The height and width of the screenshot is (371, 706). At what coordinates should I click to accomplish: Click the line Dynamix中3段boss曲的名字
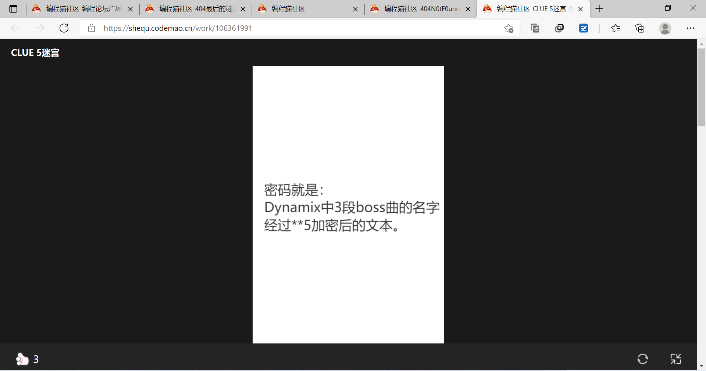[352, 208]
